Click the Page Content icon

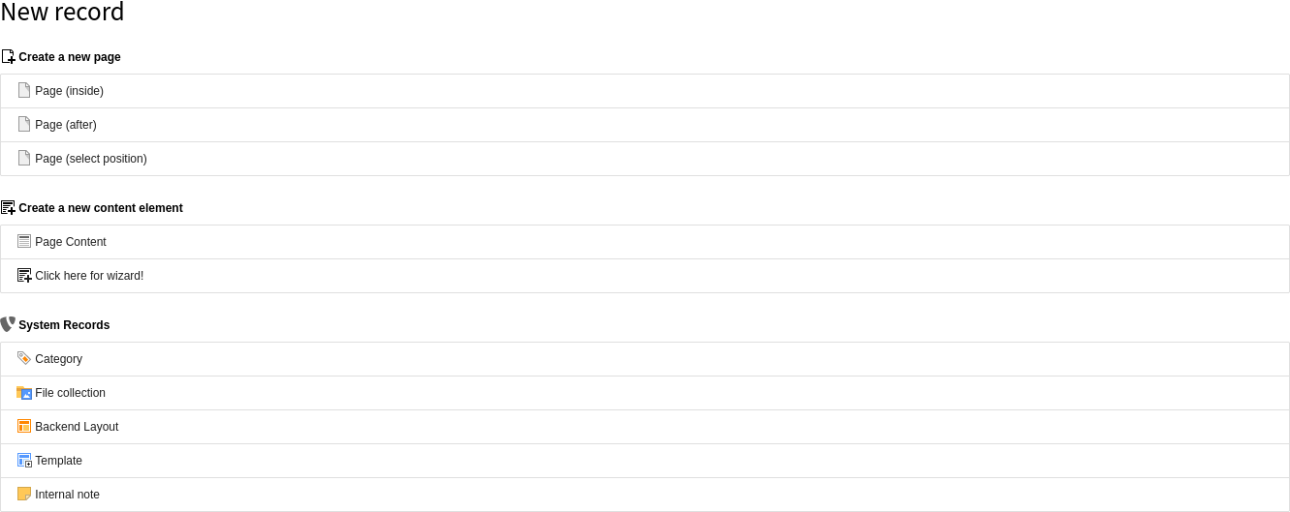coord(24,241)
